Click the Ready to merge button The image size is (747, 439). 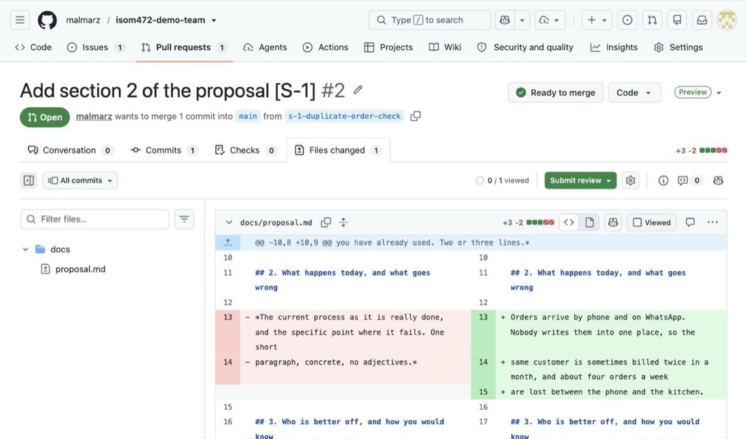pos(555,93)
